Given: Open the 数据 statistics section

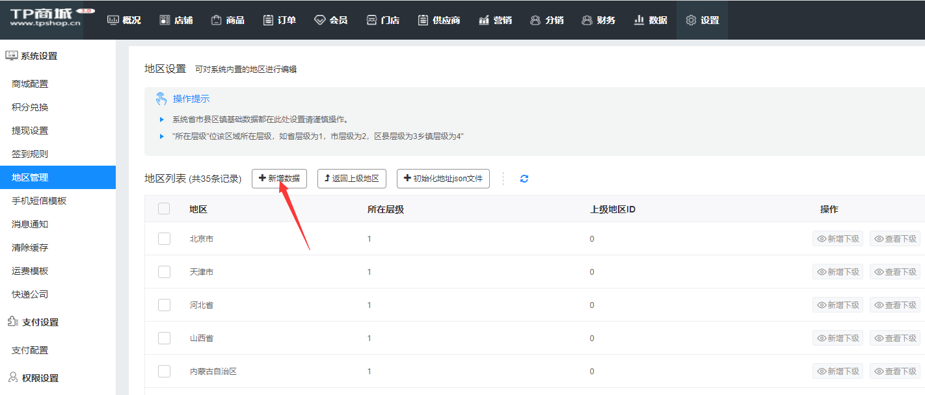Looking at the screenshot, I should click(650, 20).
